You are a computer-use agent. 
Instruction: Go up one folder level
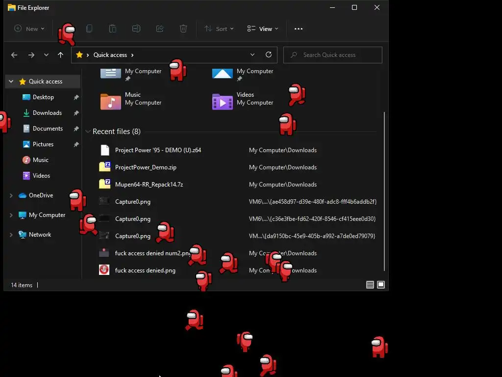(60, 55)
